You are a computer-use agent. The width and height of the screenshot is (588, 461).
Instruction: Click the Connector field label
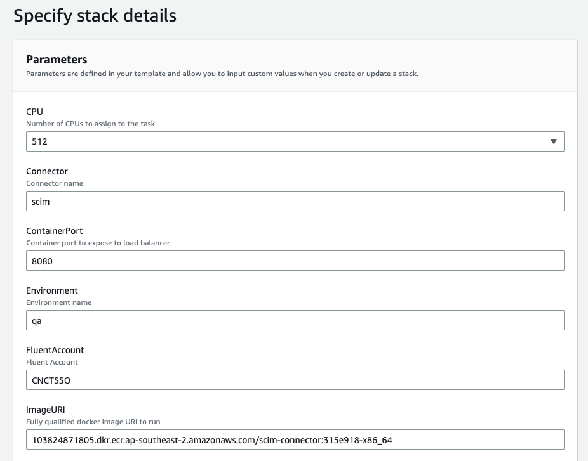click(x=46, y=171)
